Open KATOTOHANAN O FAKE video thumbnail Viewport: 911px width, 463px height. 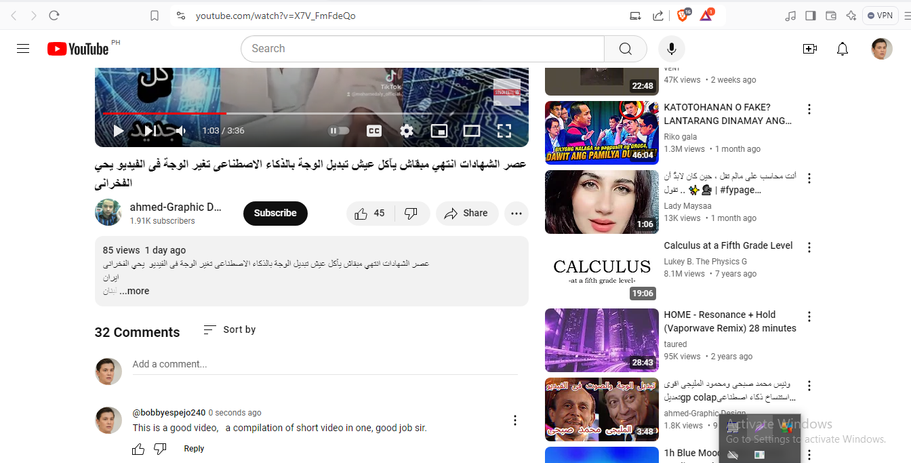coord(602,133)
